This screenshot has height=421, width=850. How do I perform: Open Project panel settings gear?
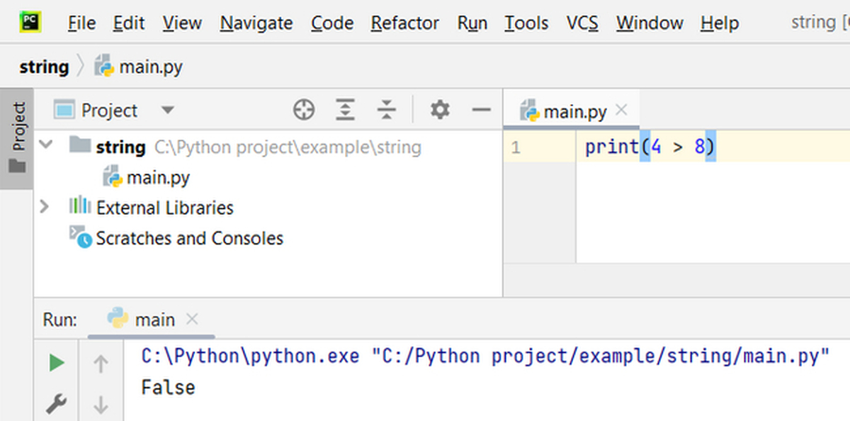(x=440, y=110)
